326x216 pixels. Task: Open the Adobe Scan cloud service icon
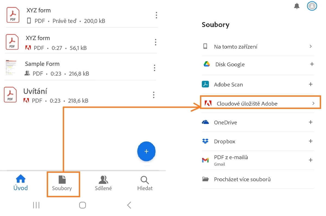click(x=205, y=84)
